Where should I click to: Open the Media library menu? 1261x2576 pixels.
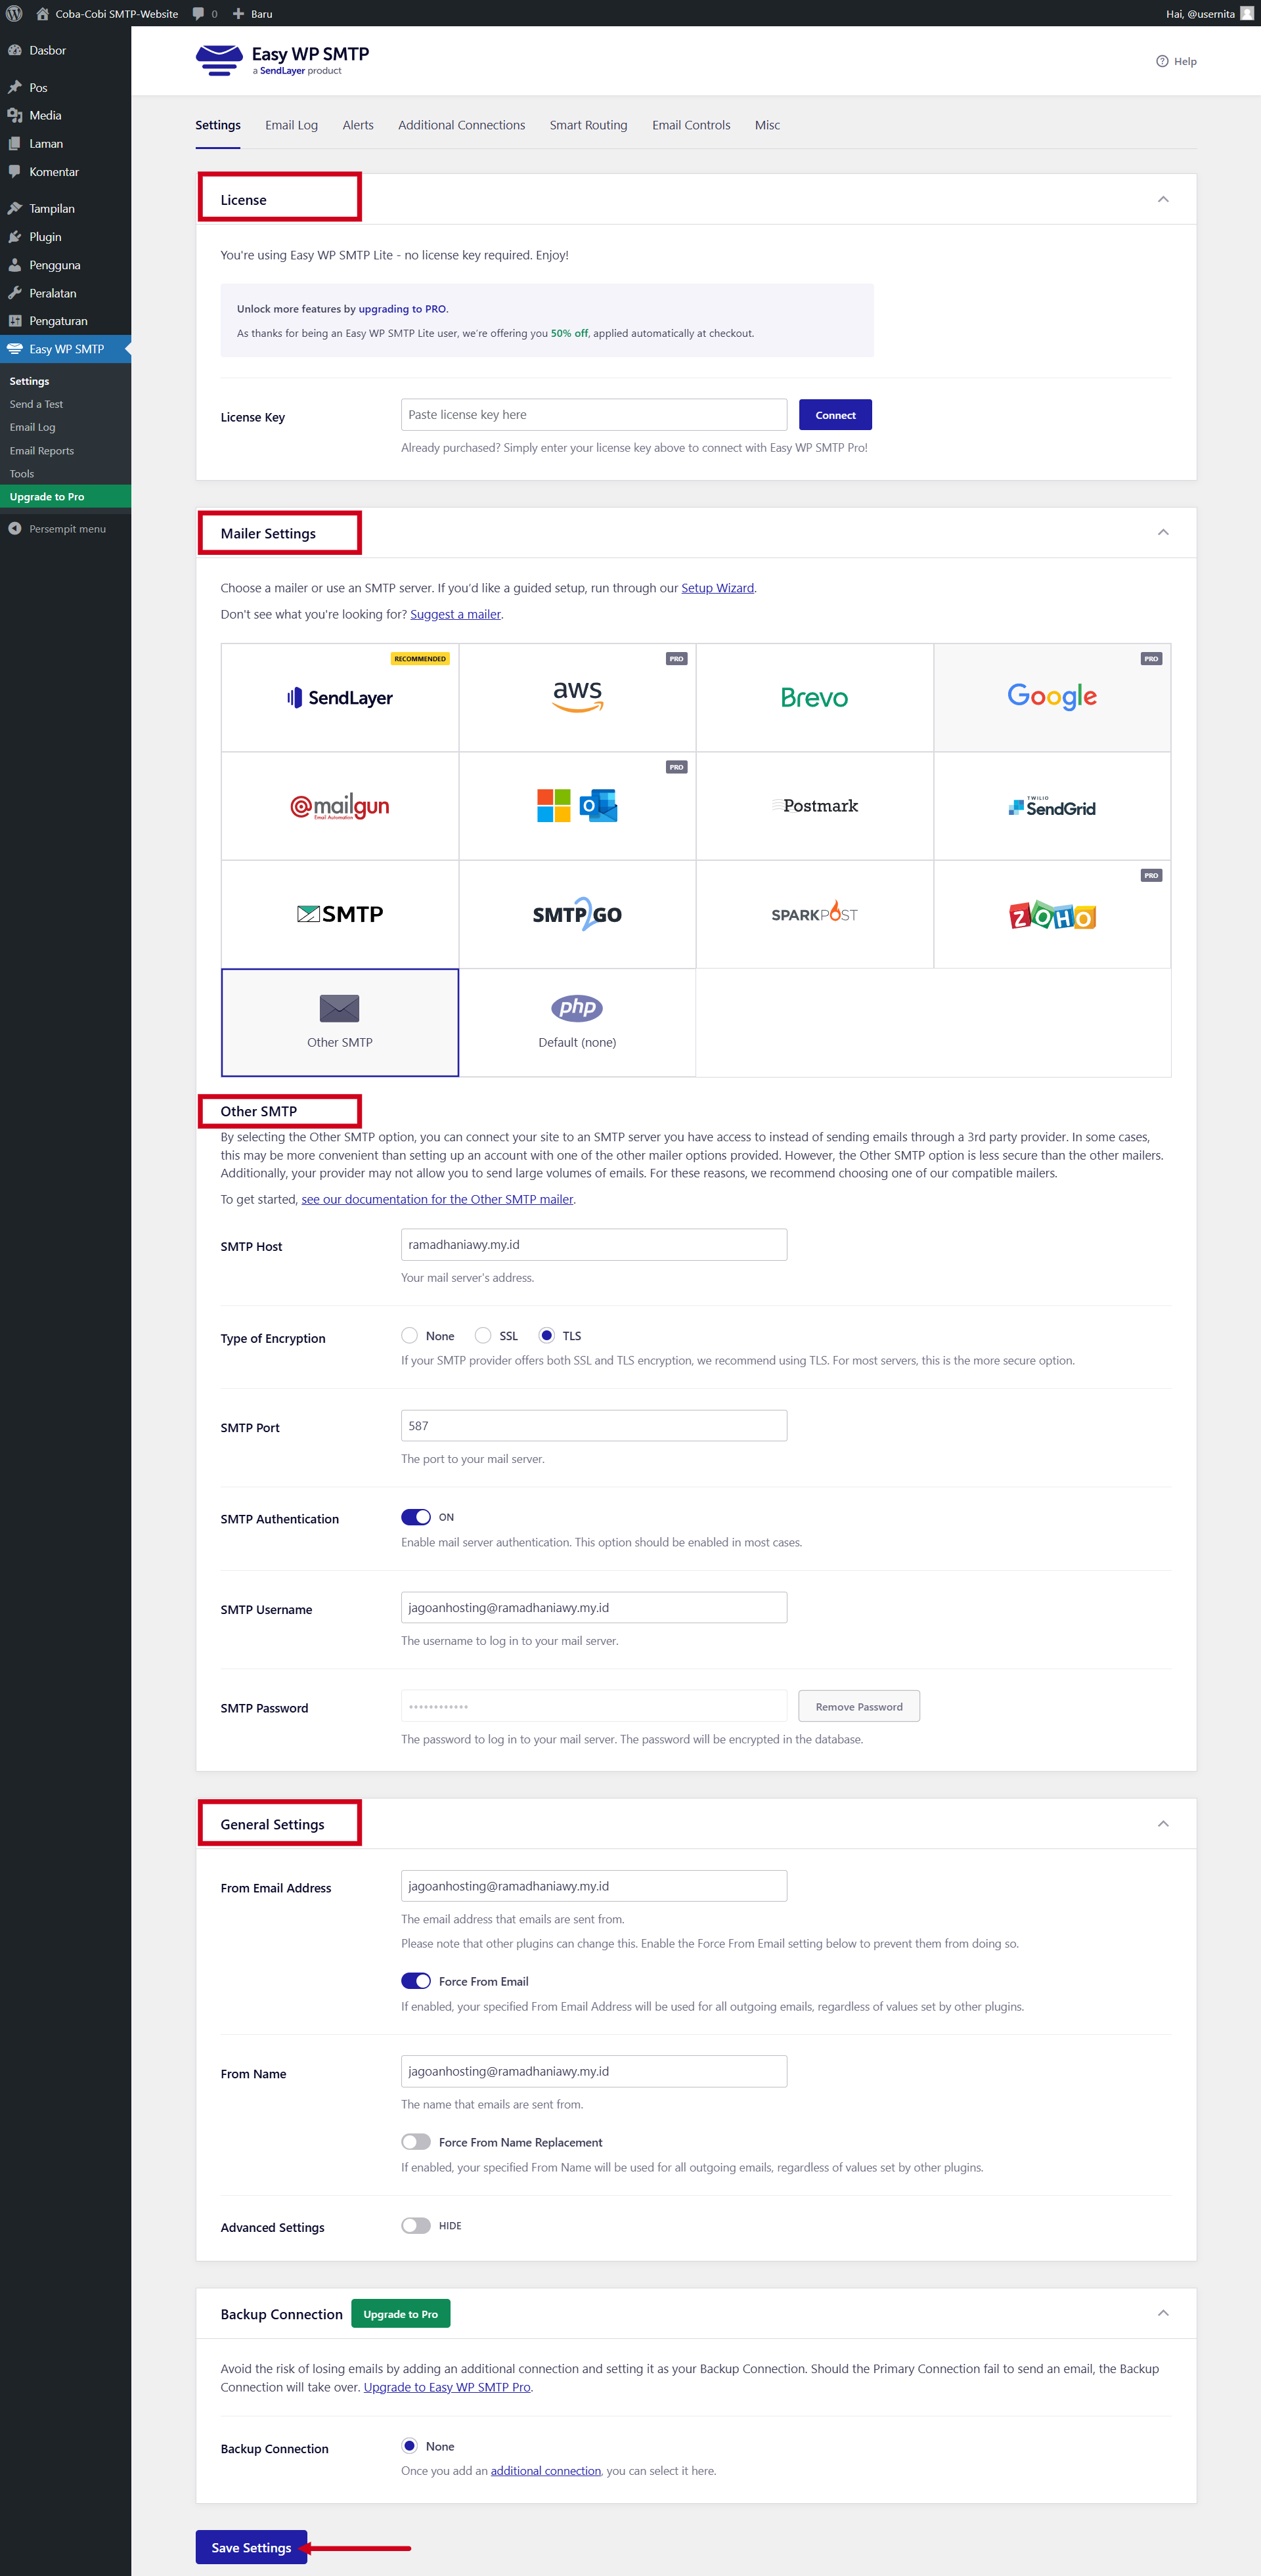point(65,115)
